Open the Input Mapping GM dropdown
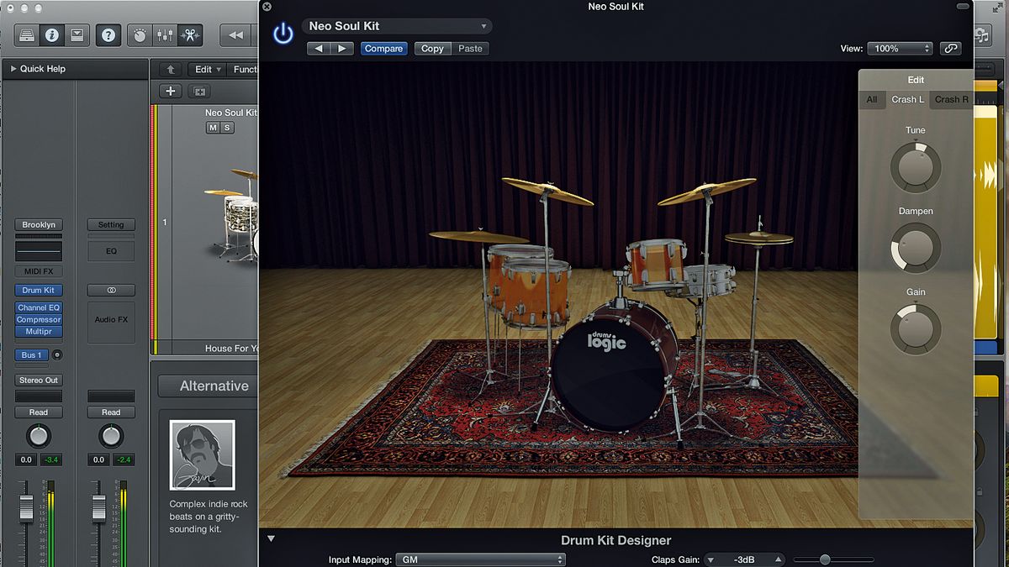The height and width of the screenshot is (567, 1009). tap(480, 559)
